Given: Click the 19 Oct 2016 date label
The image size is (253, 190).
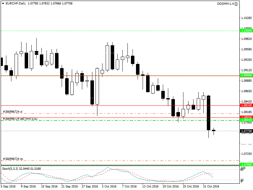Looking at the screenshot, I should click(170, 186).
